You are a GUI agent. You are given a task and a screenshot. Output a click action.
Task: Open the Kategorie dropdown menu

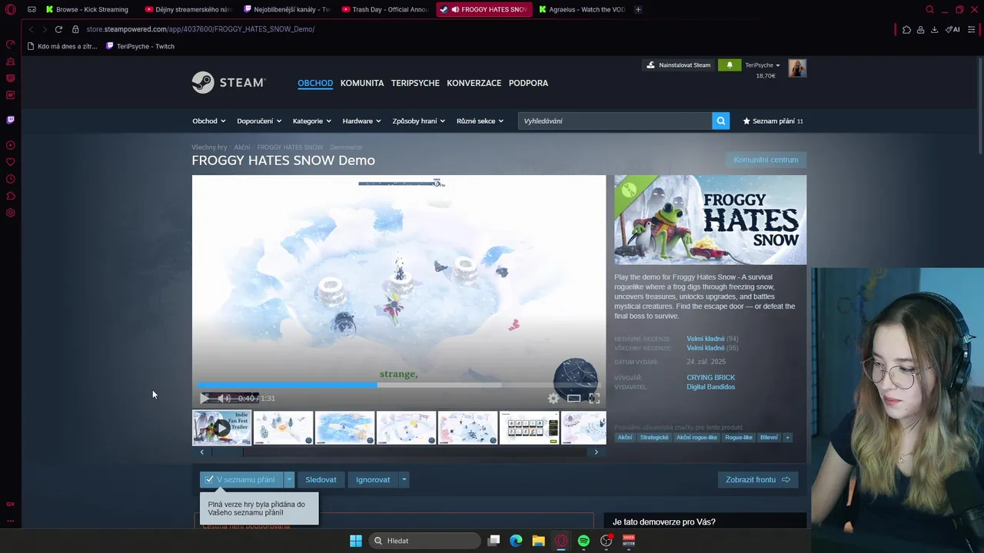pos(311,121)
